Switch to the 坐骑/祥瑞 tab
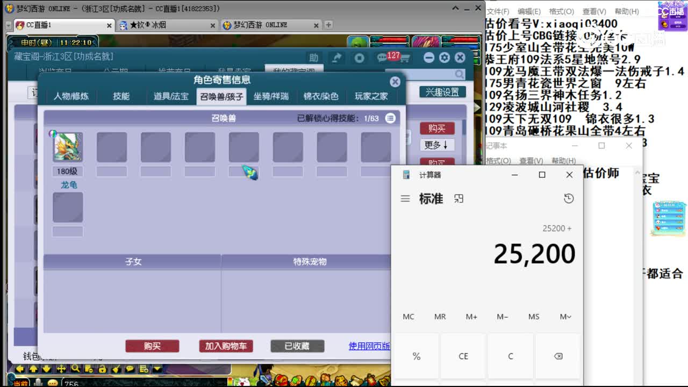688x387 pixels. (271, 96)
